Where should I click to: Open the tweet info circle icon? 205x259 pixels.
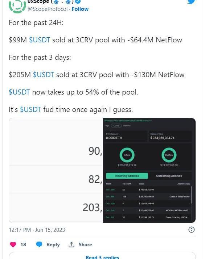(192, 230)
